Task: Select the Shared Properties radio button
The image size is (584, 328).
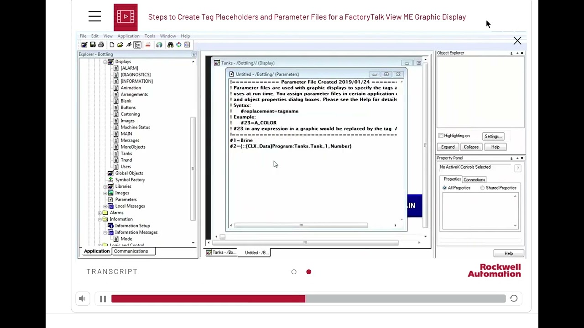Action: pyautogui.click(x=482, y=188)
